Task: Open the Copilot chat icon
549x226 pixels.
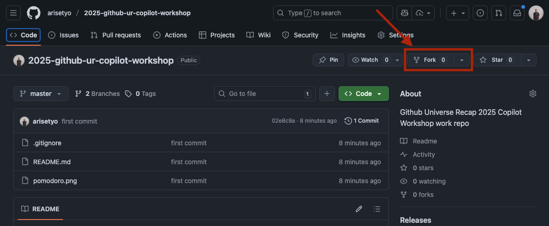Action: pyautogui.click(x=405, y=13)
